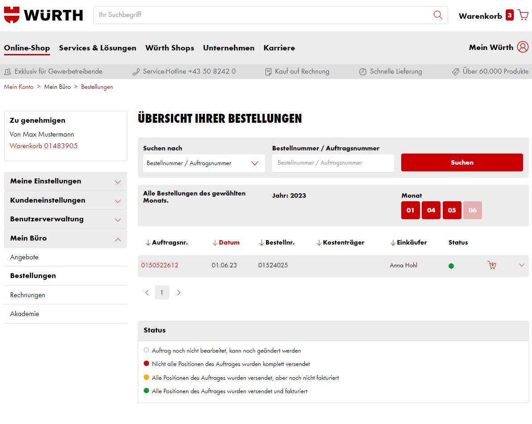Open Unternehmen menu
Screen dimensions: 532x424
tap(229, 48)
